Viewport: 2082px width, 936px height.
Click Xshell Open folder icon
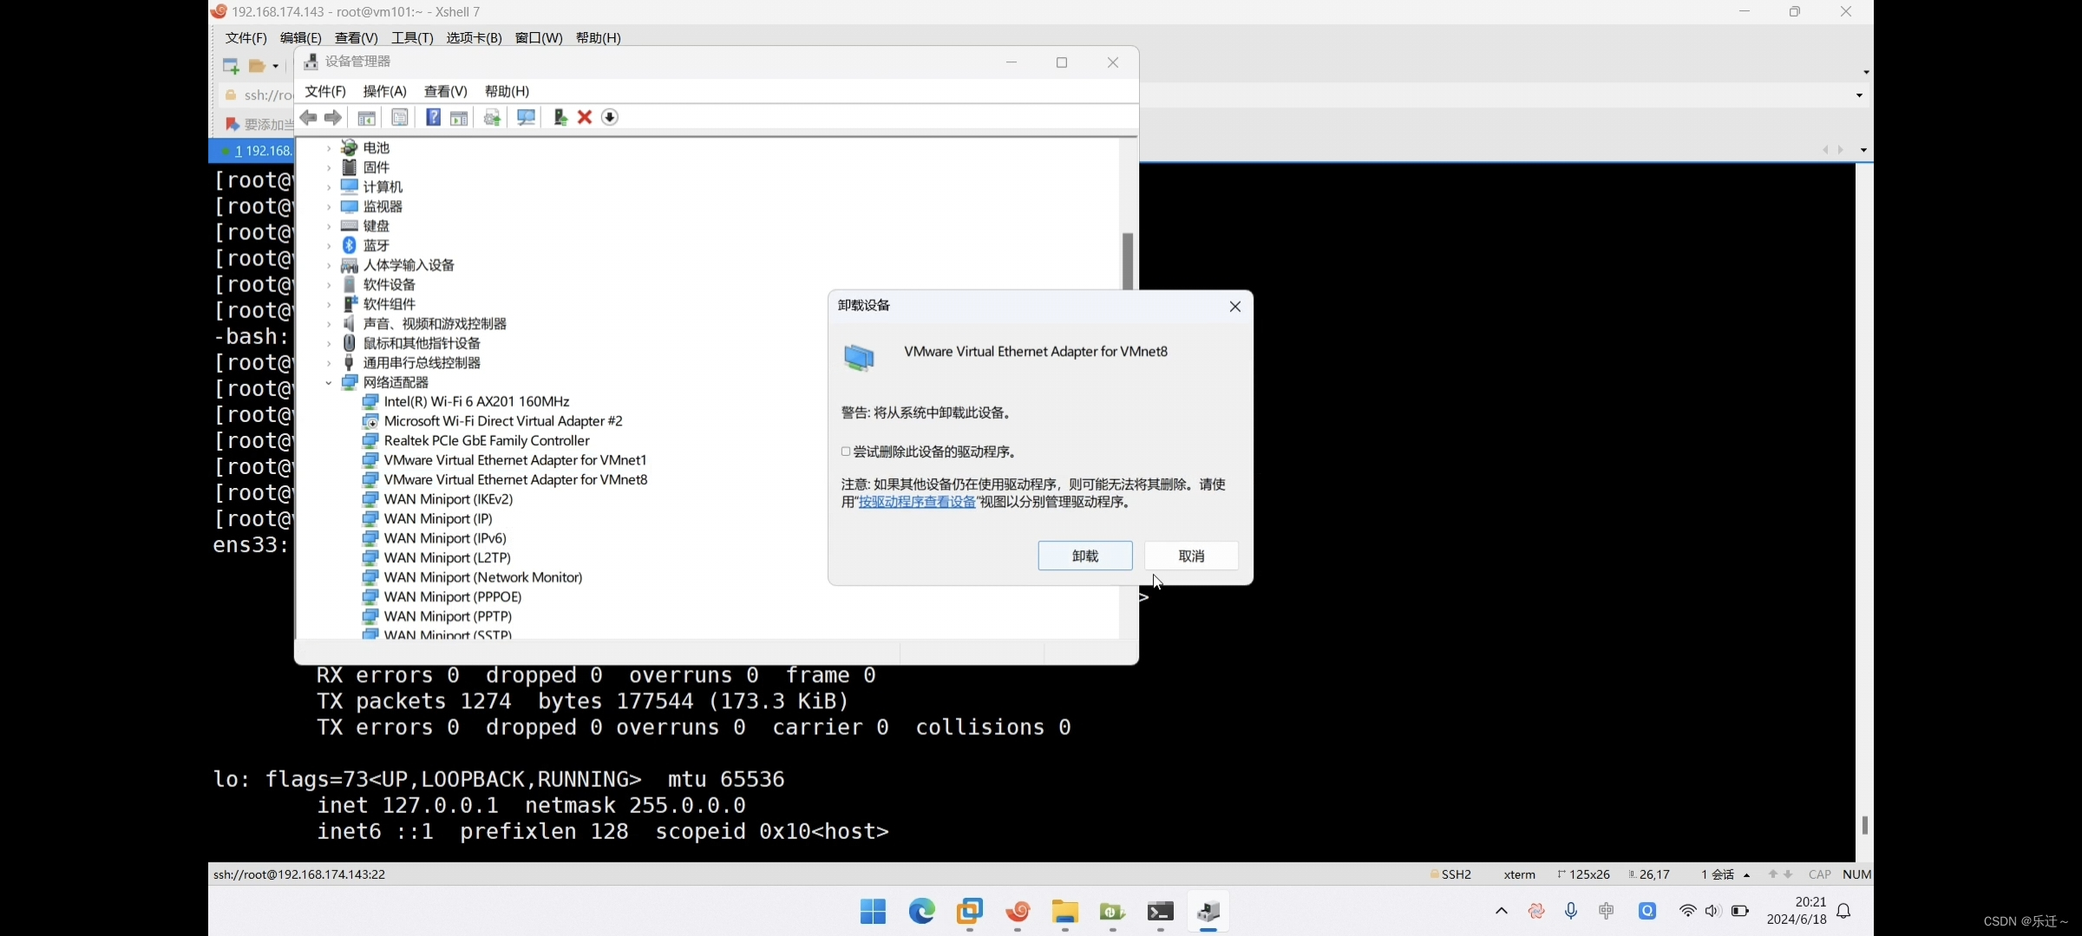click(258, 66)
